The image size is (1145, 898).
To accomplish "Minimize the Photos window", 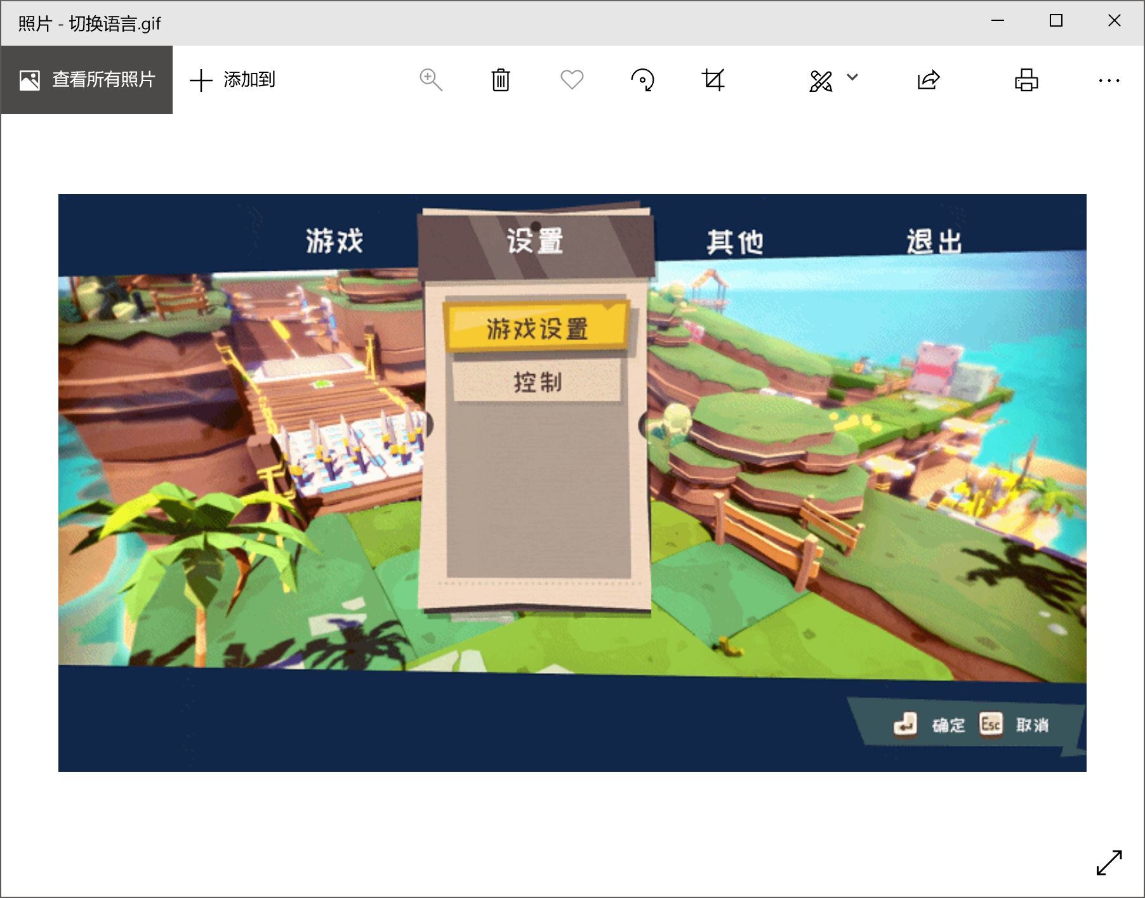I will coord(998,21).
